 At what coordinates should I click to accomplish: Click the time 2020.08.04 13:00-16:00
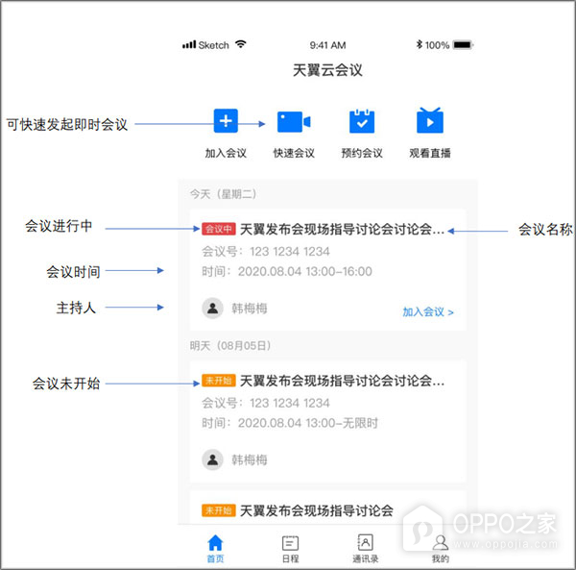pos(305,271)
